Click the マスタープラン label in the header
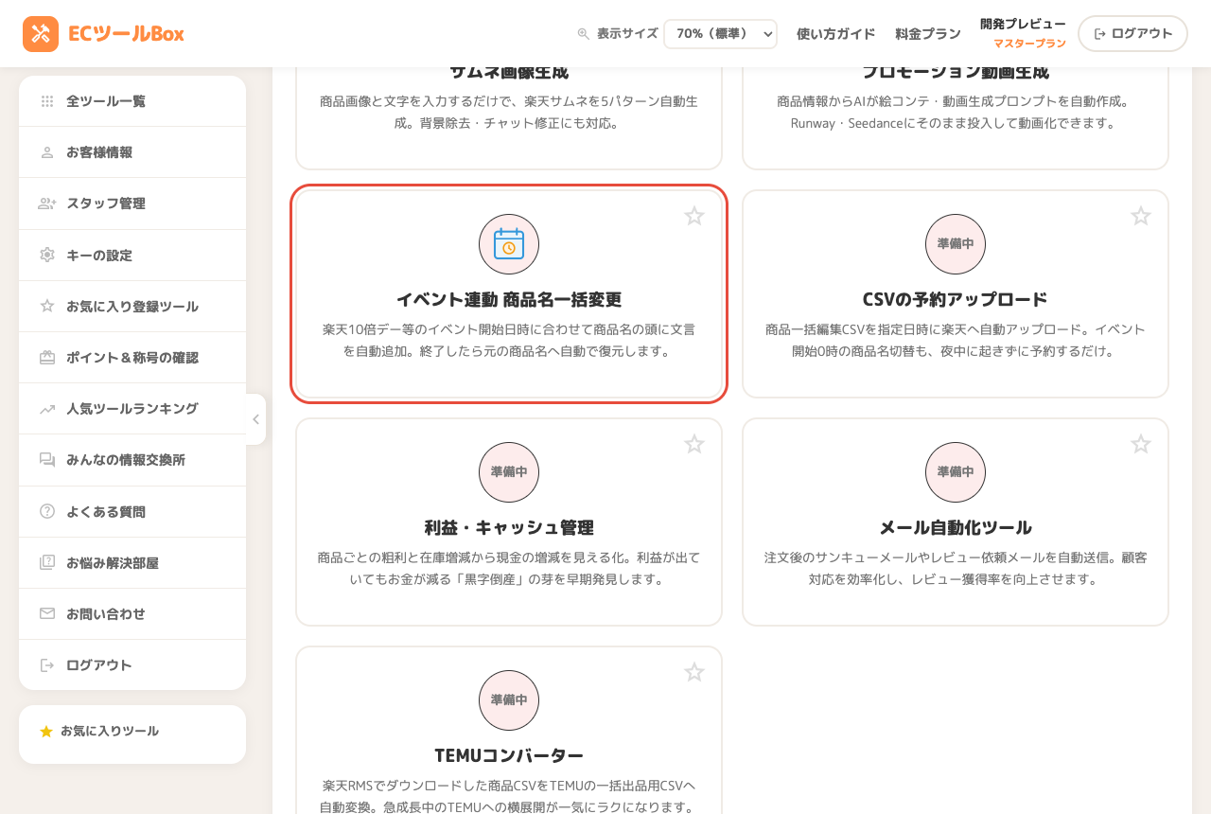The width and height of the screenshot is (1211, 814). [1029, 44]
